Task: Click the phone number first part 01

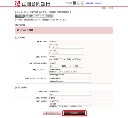Action: (53, 66)
